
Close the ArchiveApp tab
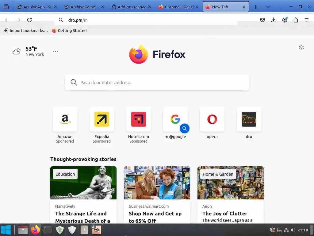[56, 7]
